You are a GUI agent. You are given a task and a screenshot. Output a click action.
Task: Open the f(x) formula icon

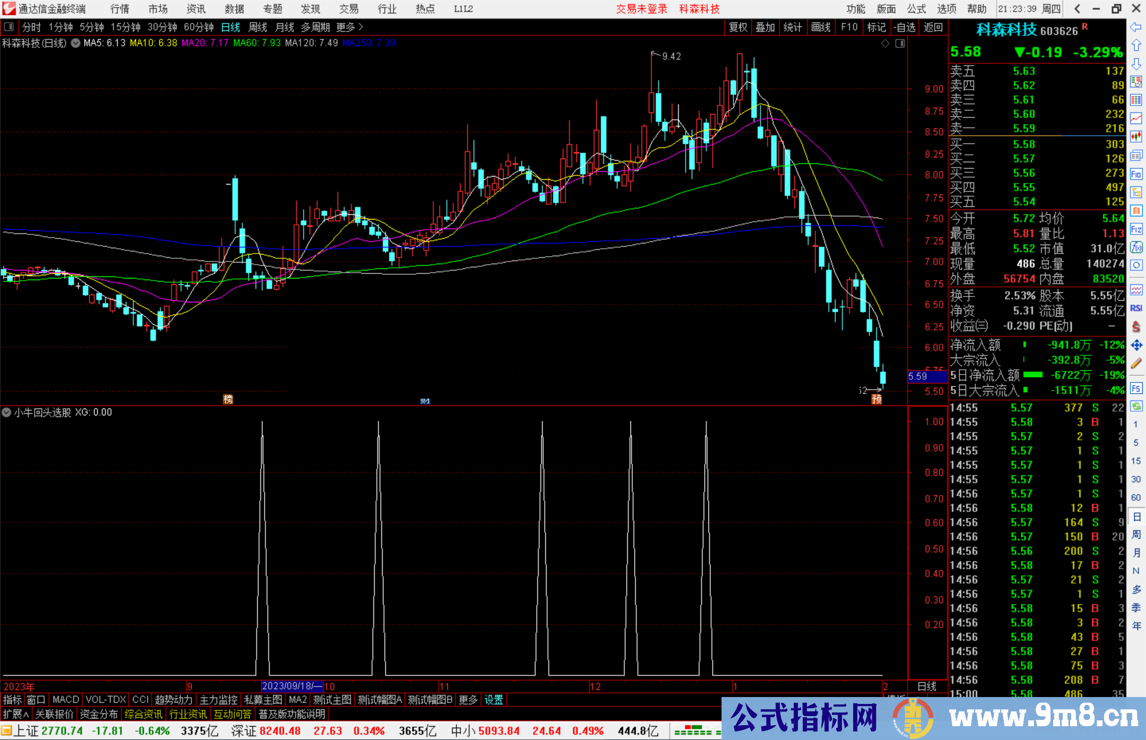1136,247
